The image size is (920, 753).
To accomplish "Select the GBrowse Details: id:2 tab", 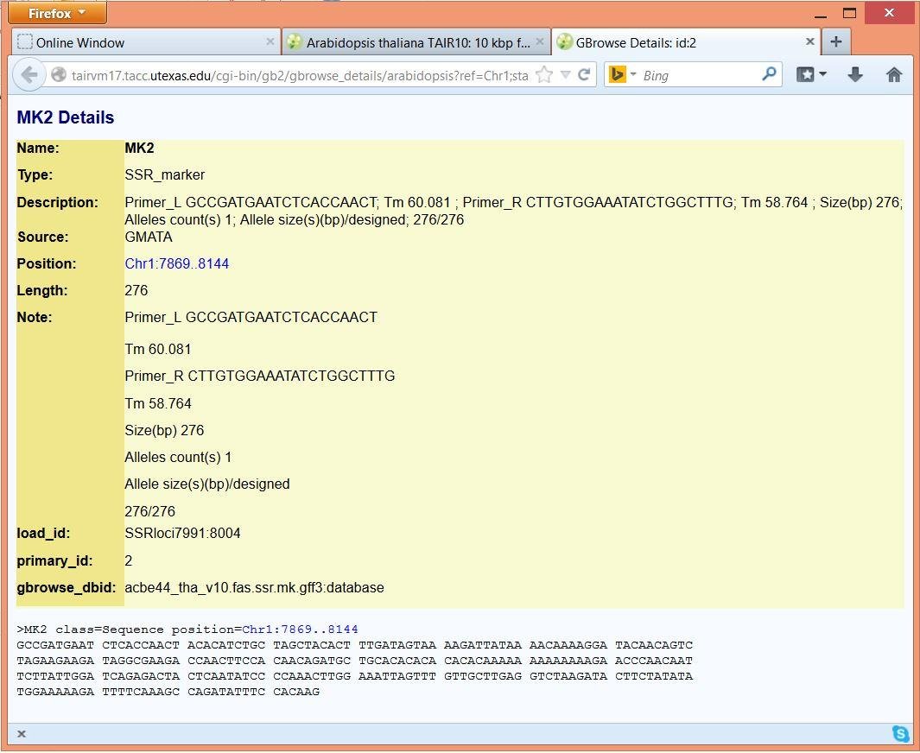I will point(685,42).
